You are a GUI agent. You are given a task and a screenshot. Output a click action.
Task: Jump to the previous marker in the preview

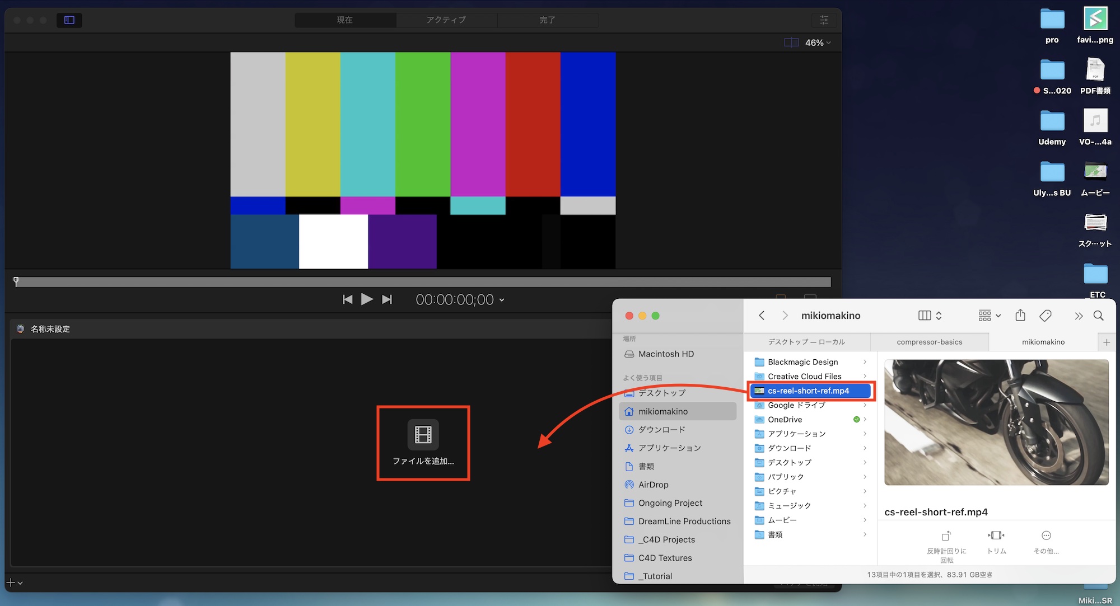(x=348, y=300)
